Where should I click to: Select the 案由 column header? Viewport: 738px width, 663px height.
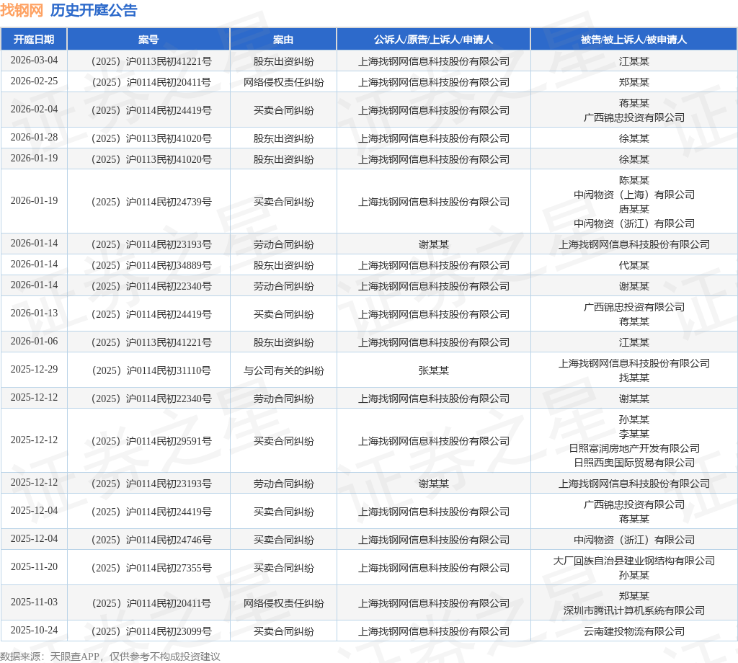[x=283, y=40]
